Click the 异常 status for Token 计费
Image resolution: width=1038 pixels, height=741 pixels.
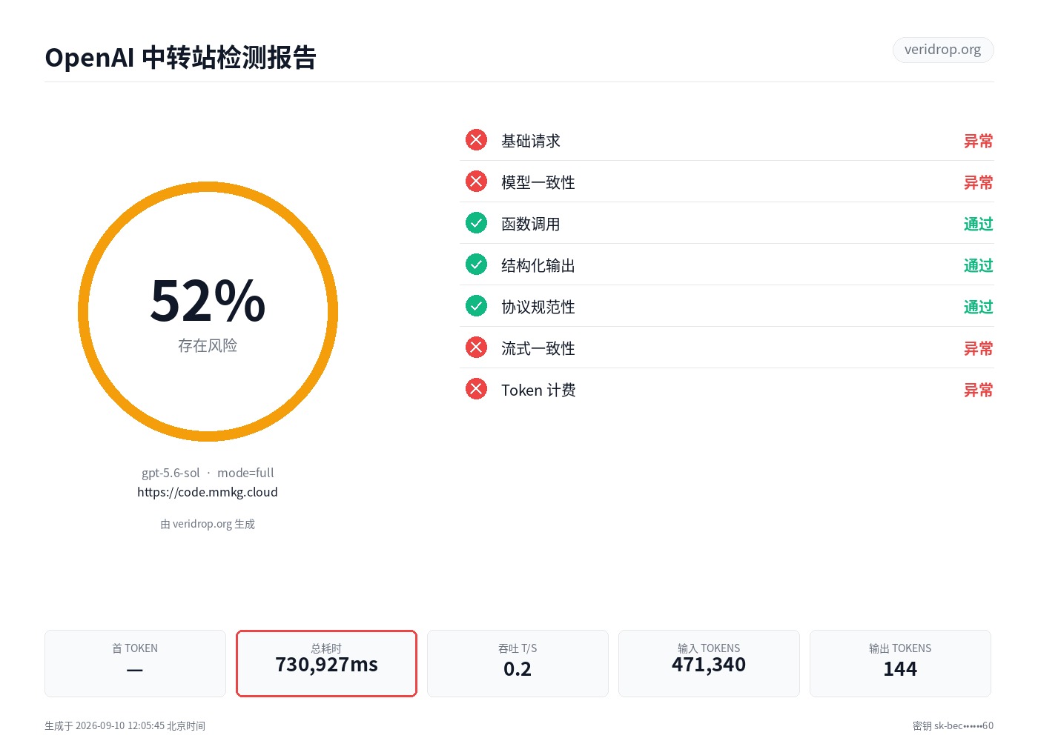978,390
